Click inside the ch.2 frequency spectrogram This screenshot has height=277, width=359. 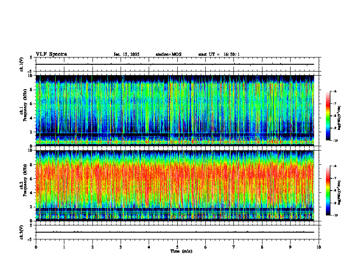tap(175, 186)
